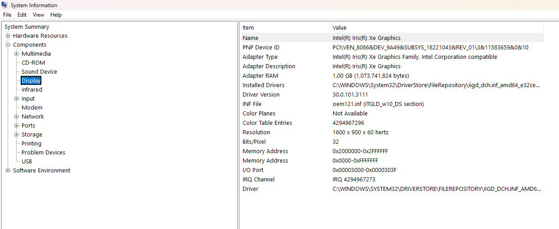Select the Driver Version row

point(392,95)
